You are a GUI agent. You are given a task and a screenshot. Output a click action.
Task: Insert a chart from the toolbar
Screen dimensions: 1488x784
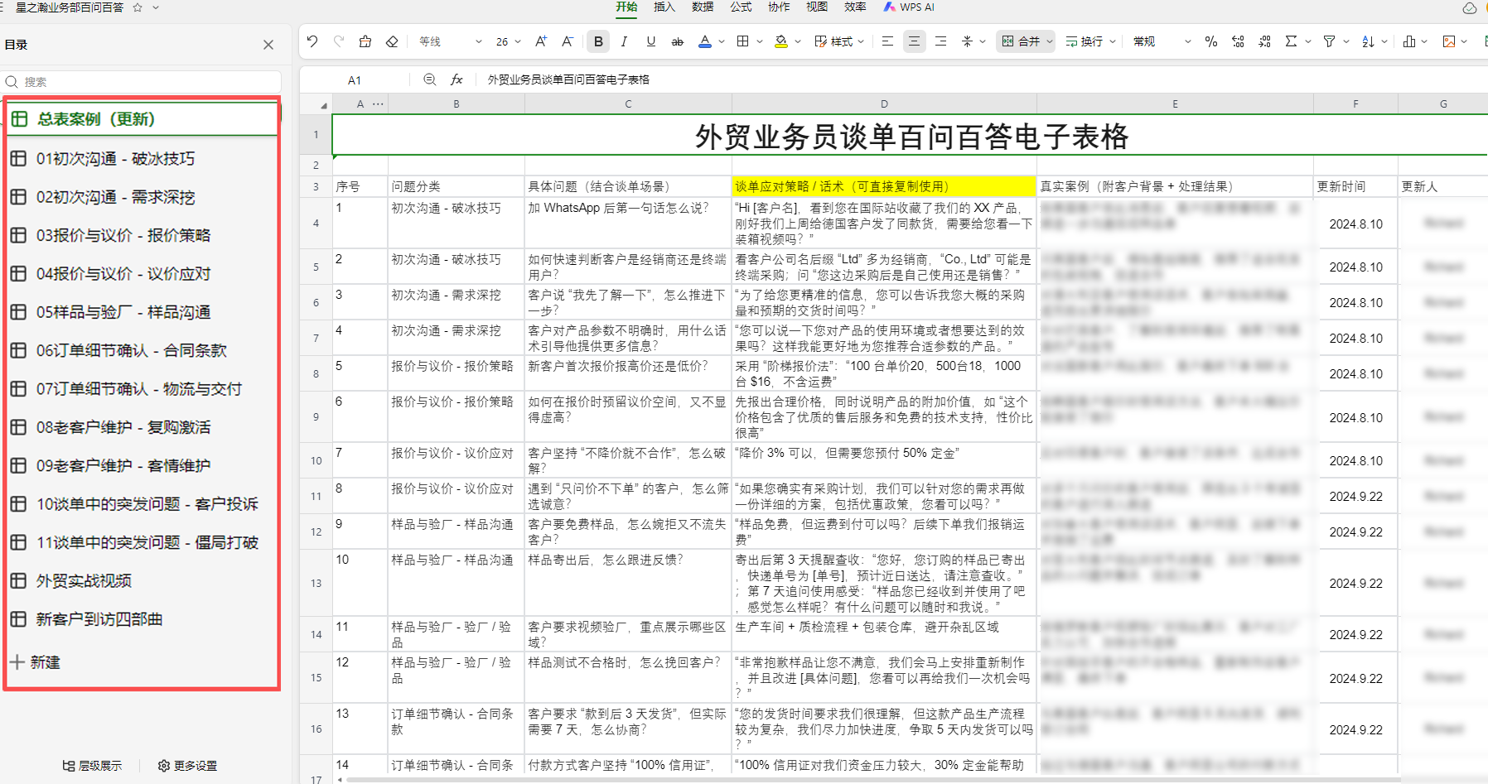1410,41
